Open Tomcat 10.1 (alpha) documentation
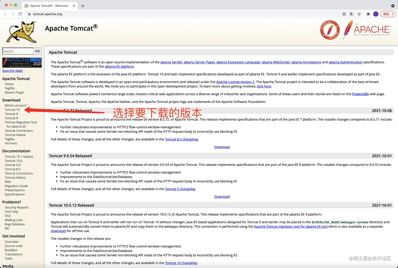 coord(19,157)
